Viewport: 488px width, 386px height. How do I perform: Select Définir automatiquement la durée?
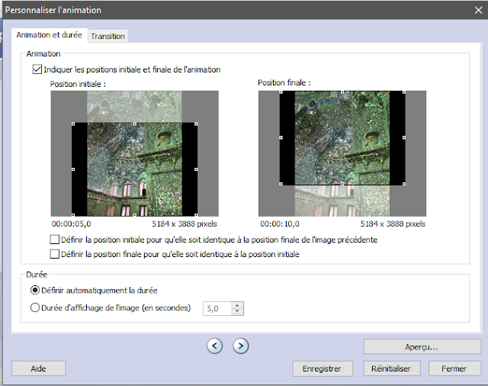[35, 290]
